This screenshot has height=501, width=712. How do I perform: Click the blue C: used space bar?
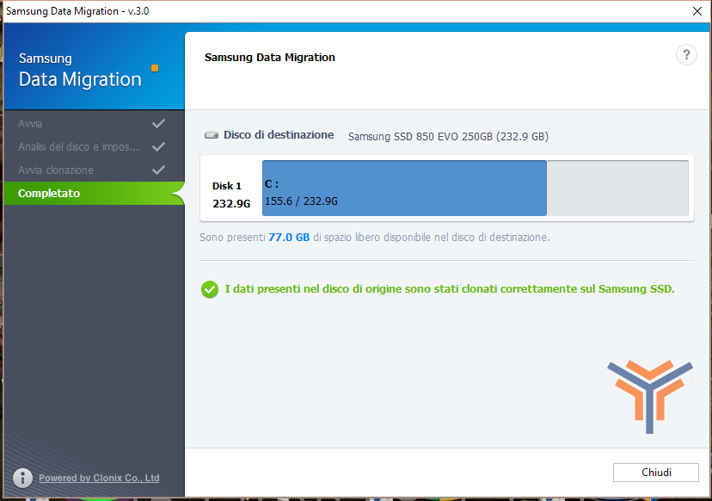(x=404, y=188)
